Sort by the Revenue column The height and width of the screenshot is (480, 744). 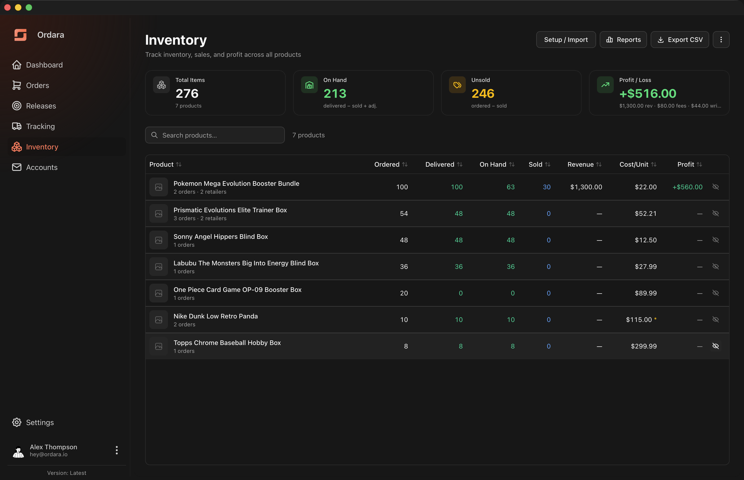pyautogui.click(x=585, y=164)
